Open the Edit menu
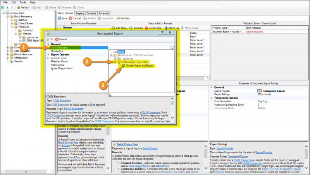Screen dimensions: 310x175 14,2
